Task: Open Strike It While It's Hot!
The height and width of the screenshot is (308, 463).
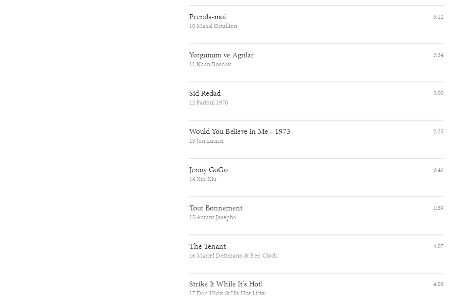Action: [x=226, y=284]
